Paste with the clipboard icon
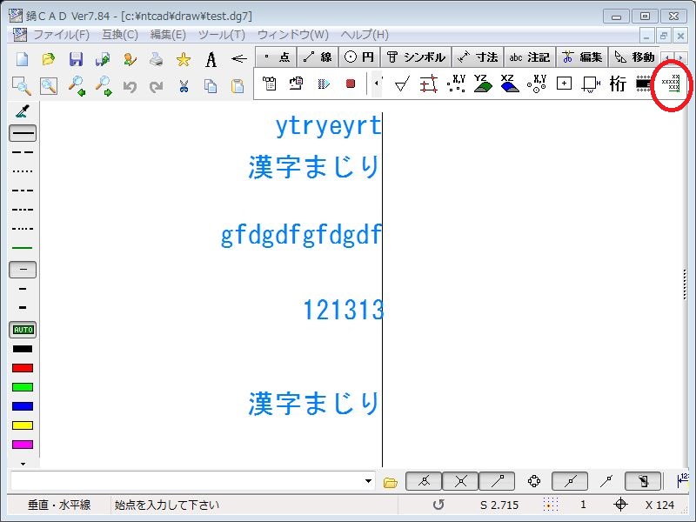The height and width of the screenshot is (522, 696). pyautogui.click(x=238, y=86)
